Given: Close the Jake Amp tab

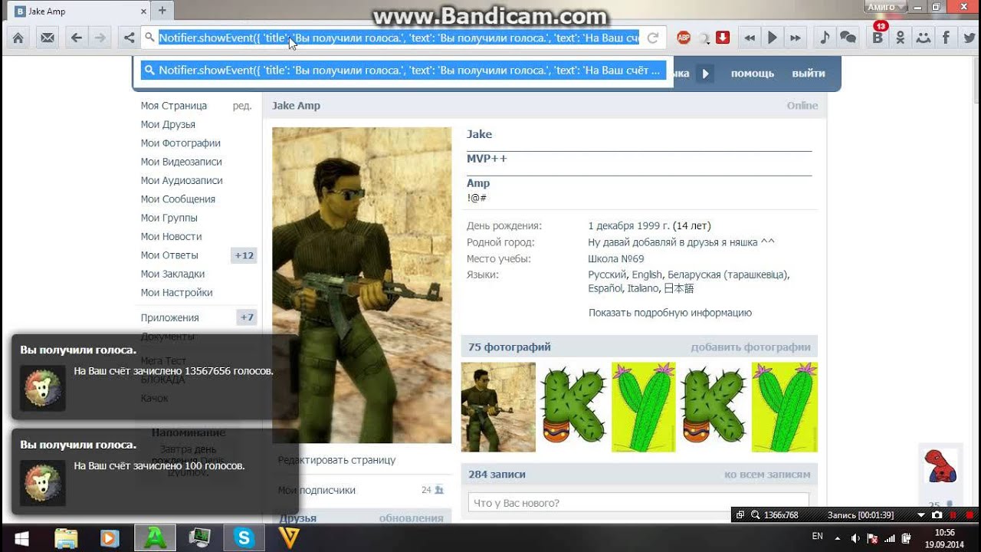Looking at the screenshot, I should click(x=143, y=11).
